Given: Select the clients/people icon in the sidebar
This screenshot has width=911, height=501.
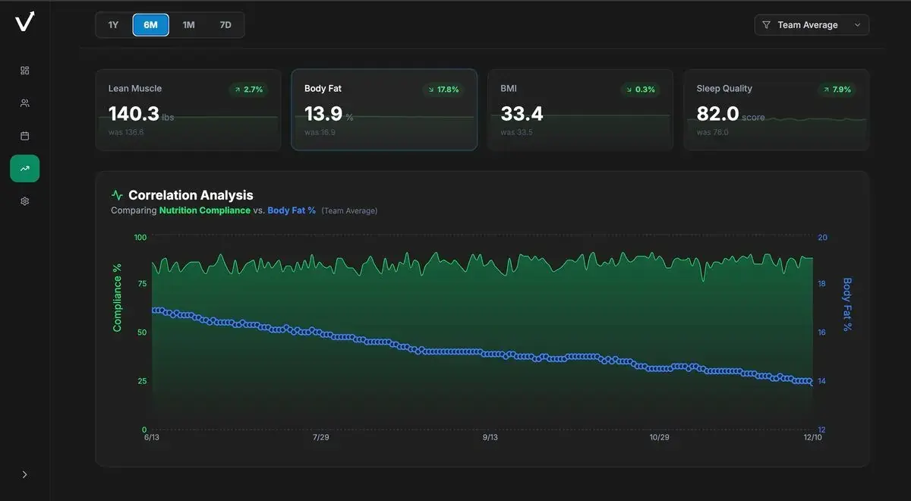Looking at the screenshot, I should click(24, 102).
